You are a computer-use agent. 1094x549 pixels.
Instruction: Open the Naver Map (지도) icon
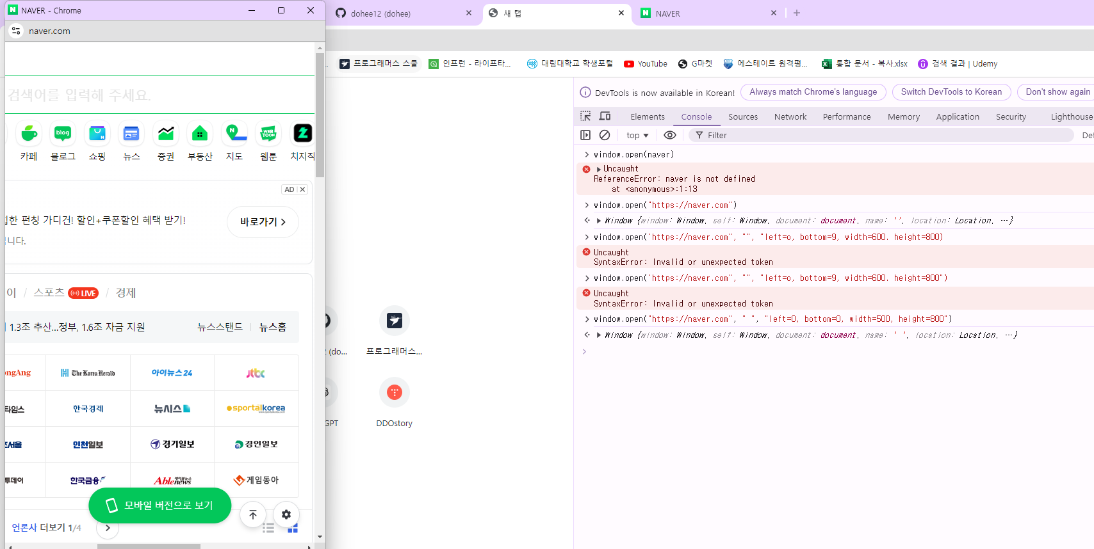point(234,134)
